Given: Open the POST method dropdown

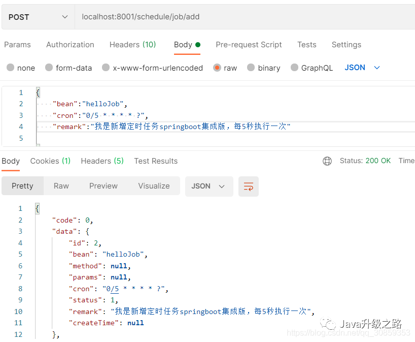Looking at the screenshot, I should 38,17.
